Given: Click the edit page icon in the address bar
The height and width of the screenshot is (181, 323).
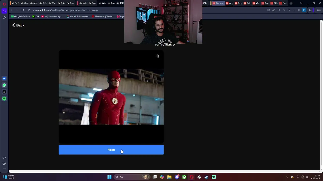Looking at the screenshot, I should coord(268,10).
